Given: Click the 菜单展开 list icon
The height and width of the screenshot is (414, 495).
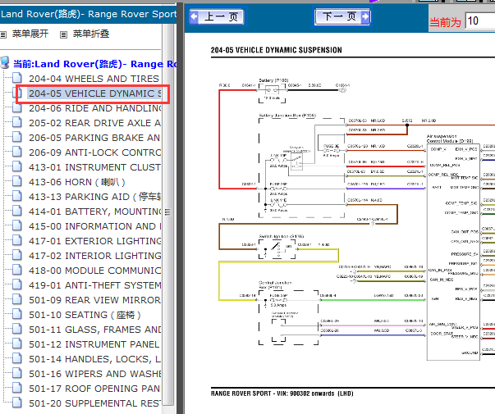Looking at the screenshot, I should (x=3, y=34).
